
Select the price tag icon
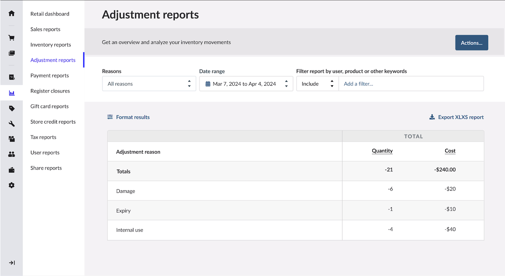[x=12, y=108]
